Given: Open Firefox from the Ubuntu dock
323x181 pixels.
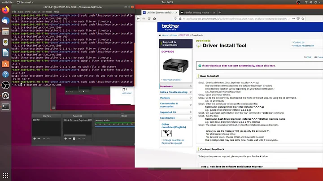Looking at the screenshot, I should (x=5, y=10).
